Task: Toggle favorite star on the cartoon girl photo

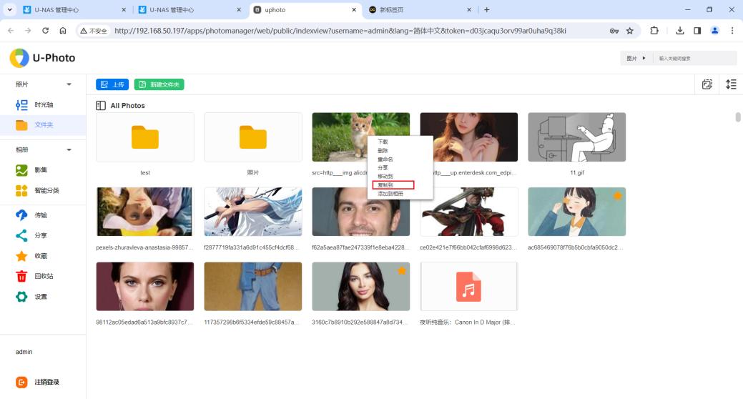Action: [617, 195]
